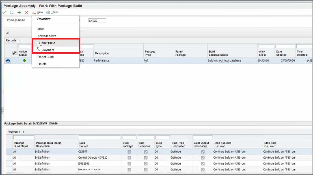Click the green checkmark Select icon
Screen dimensions: 313x175
5,12
